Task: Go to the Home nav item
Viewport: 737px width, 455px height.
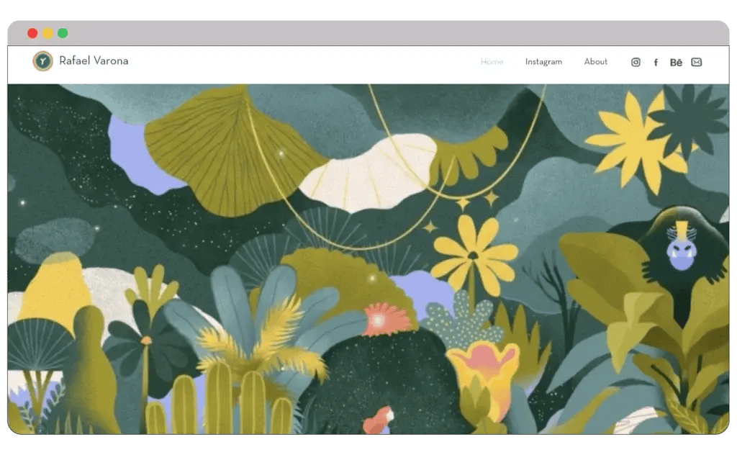Action: tap(492, 62)
